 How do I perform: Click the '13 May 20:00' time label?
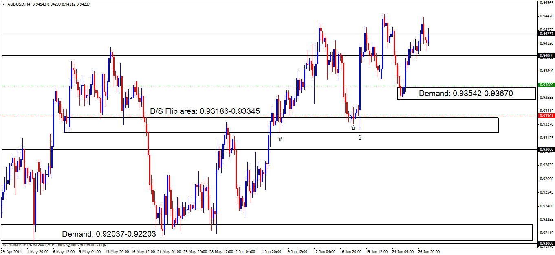click(x=116, y=252)
